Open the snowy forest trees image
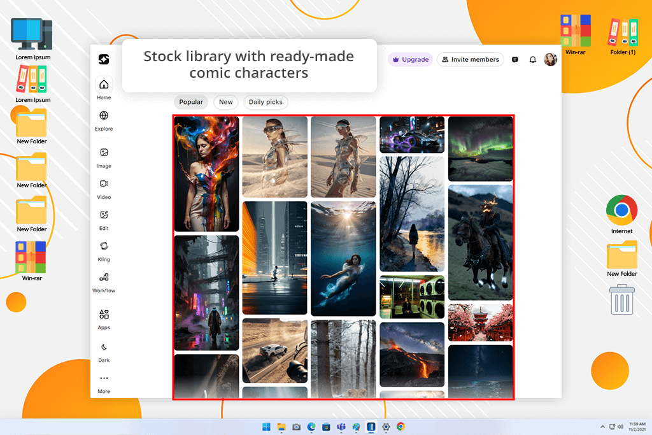The height and width of the screenshot is (435, 652). click(343, 359)
